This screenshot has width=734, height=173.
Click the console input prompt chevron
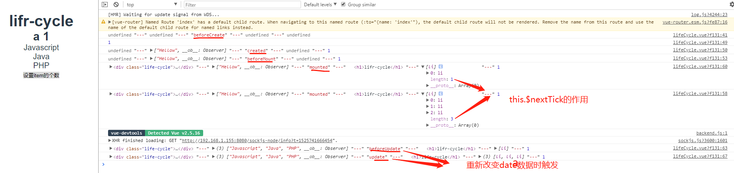coord(103,164)
